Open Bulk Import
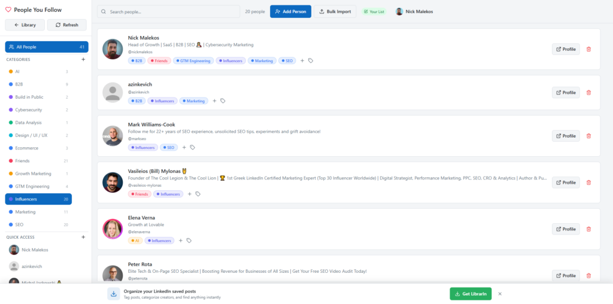Viewport: 613px width, 304px height. 335,11
